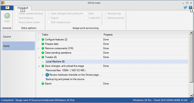The image size is (194, 103).
Task: Open the Twitter bird icon
Action: pyautogui.click(x=185, y=8)
